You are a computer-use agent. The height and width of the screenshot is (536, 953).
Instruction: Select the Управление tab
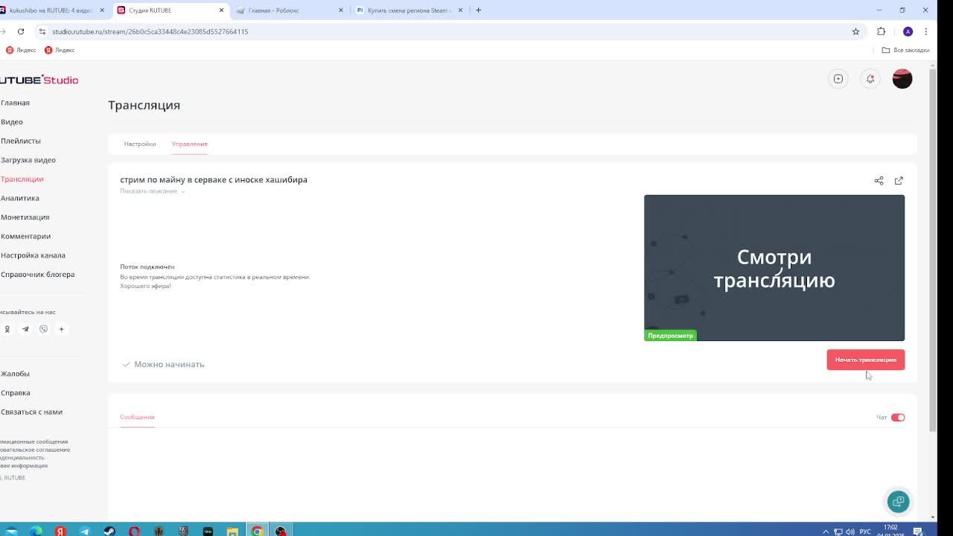(x=189, y=144)
